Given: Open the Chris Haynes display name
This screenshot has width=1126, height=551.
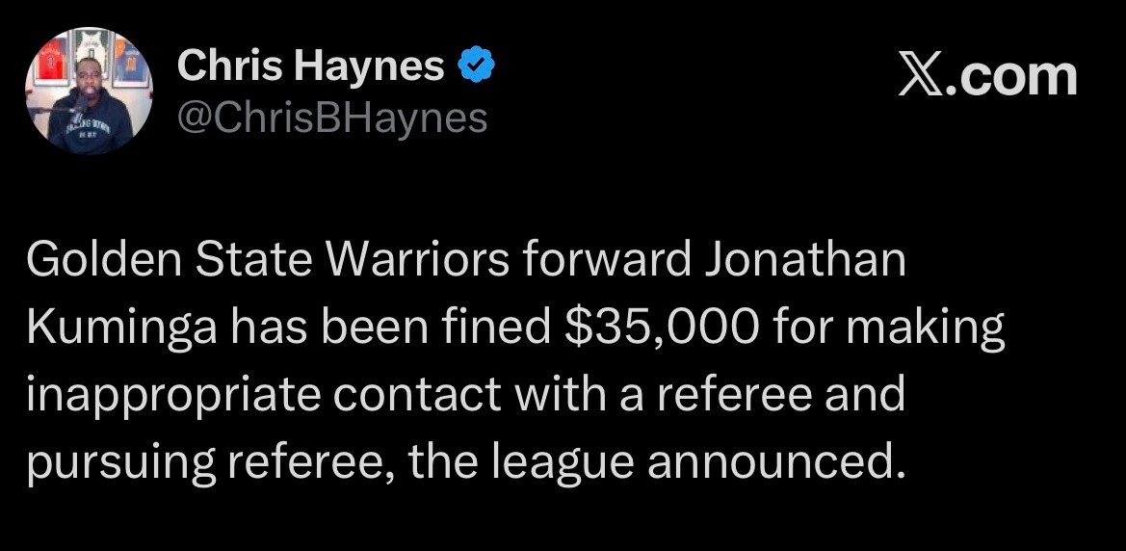Looking at the screenshot, I should pyautogui.click(x=311, y=66).
